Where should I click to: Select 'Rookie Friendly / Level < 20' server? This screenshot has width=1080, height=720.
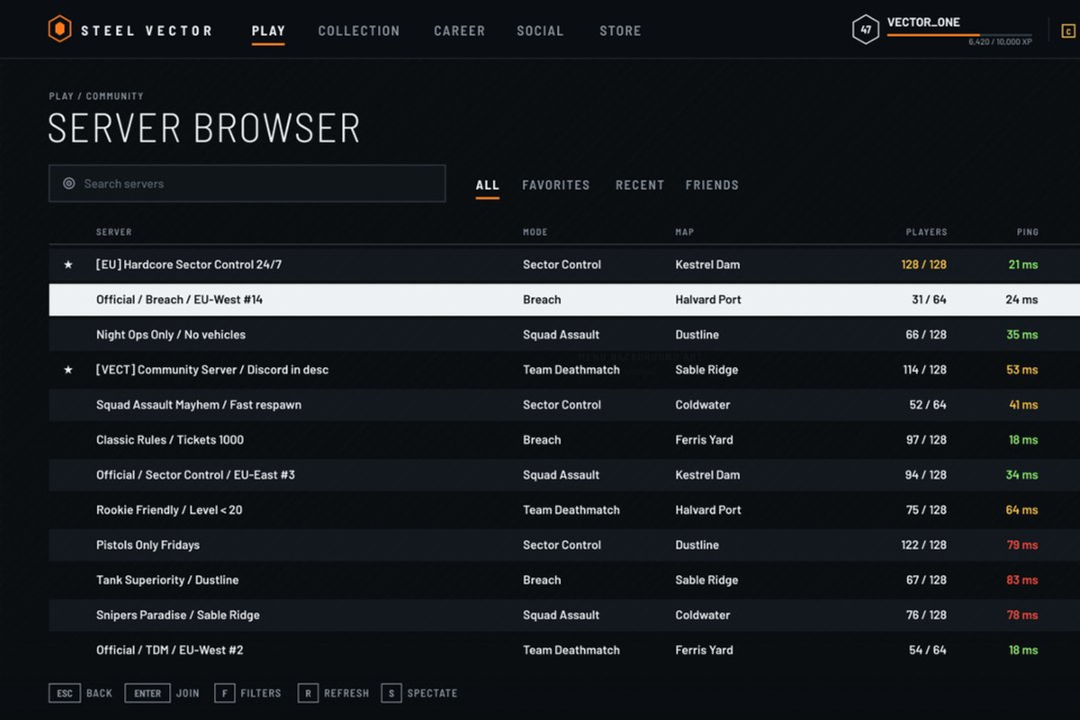coord(564,510)
